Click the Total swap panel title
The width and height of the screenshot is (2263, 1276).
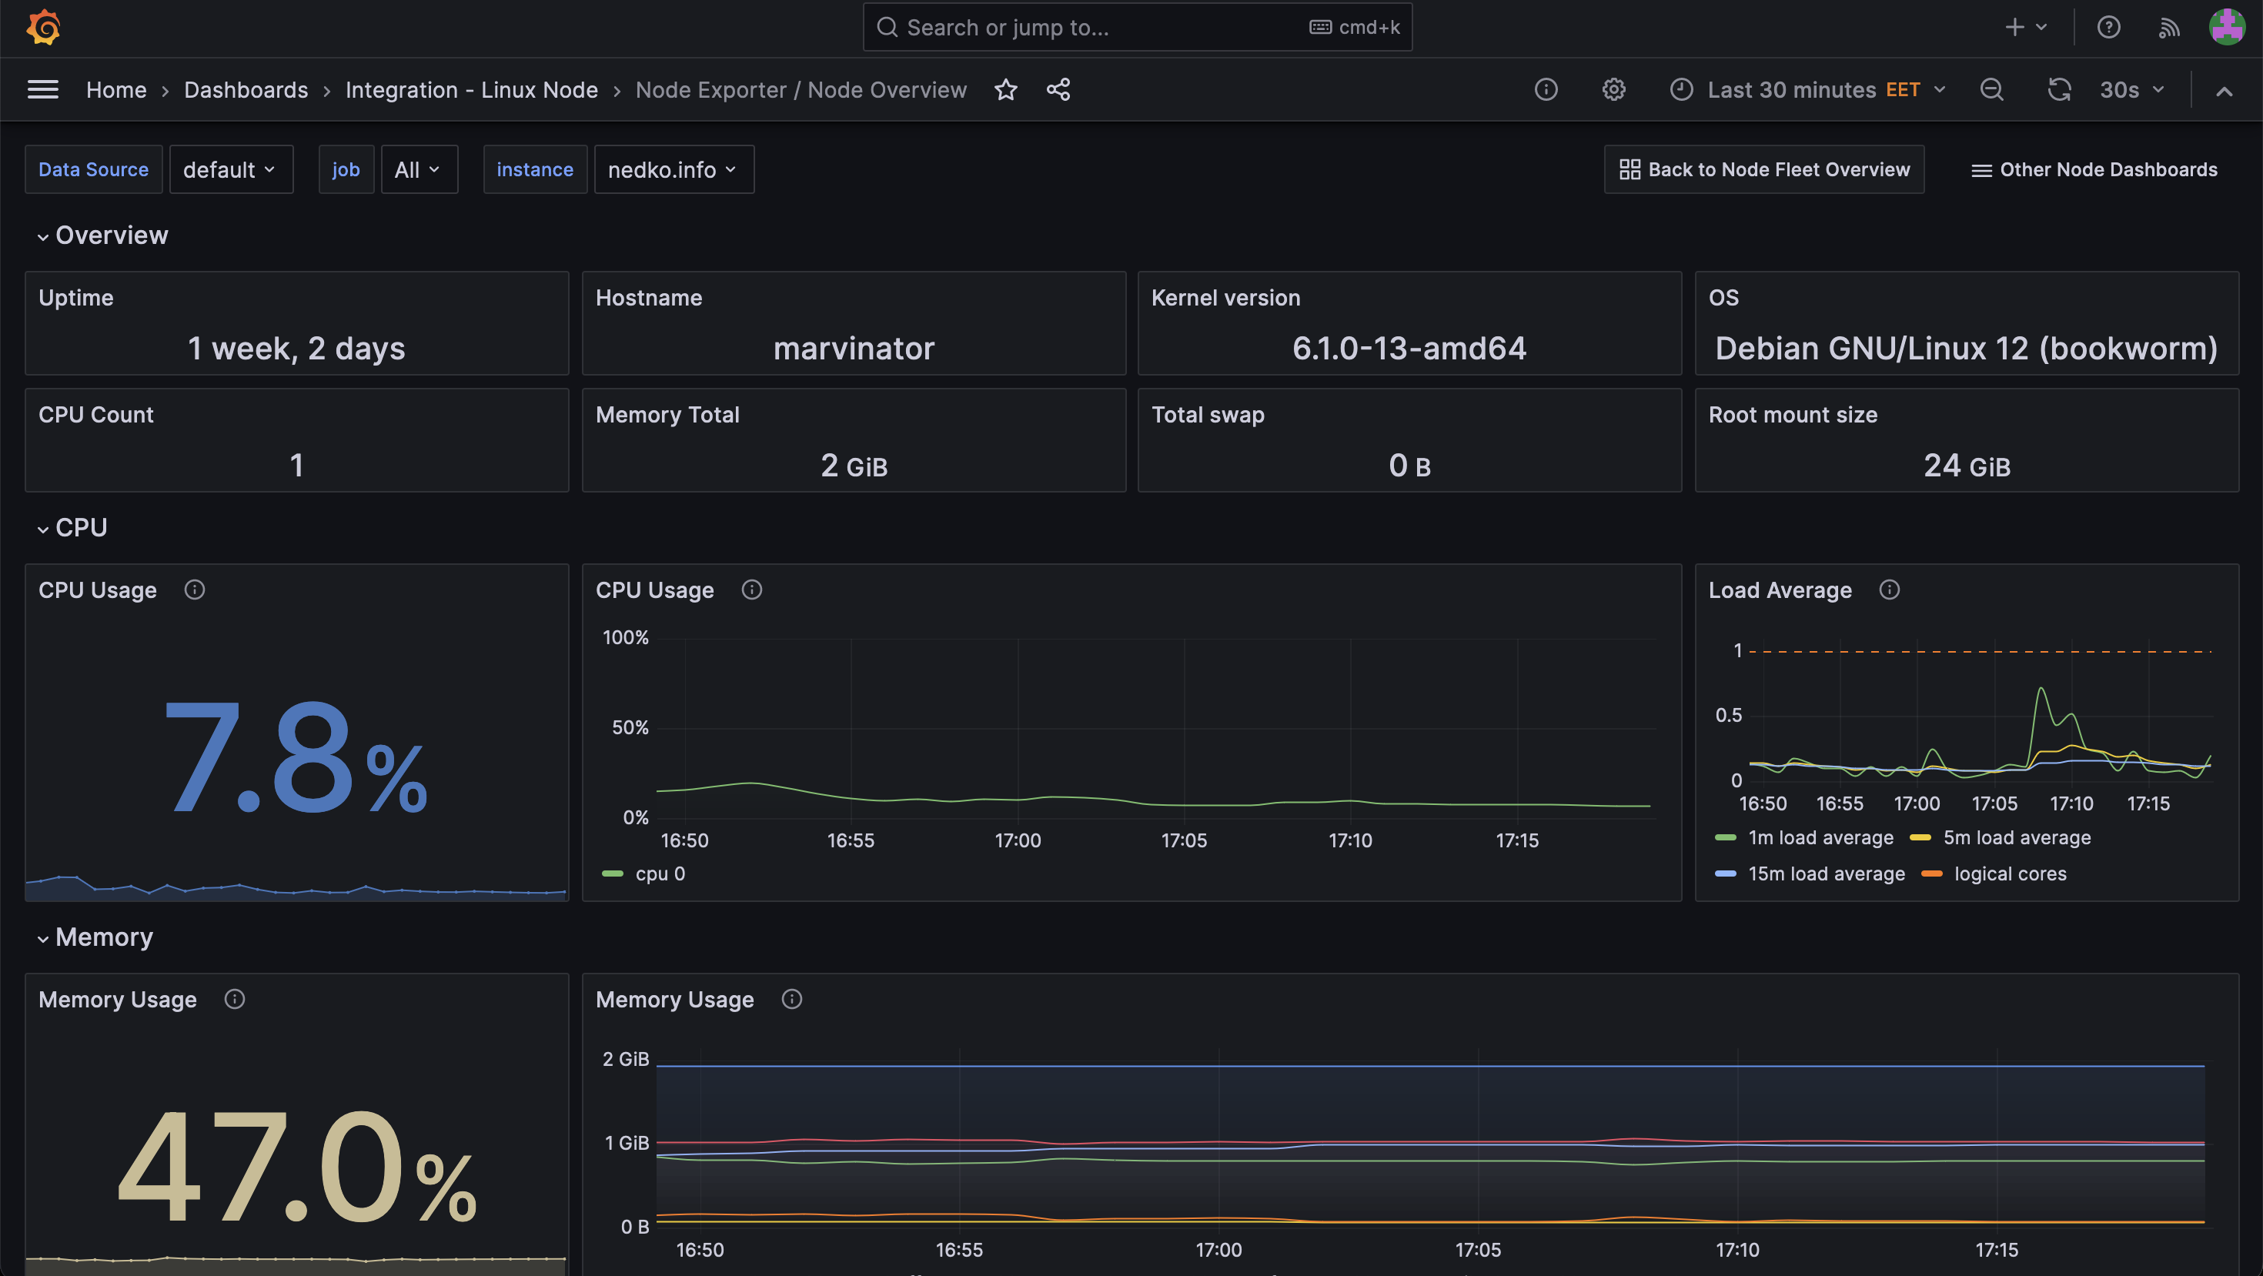tap(1208, 415)
